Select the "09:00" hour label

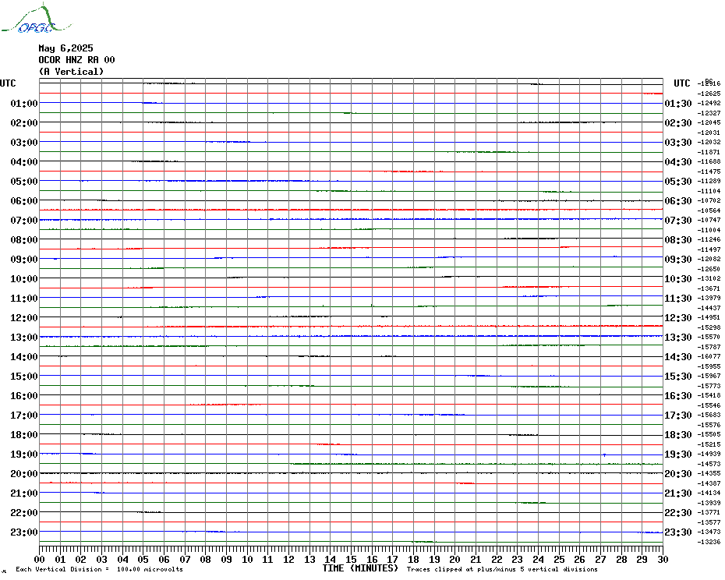pyautogui.click(x=24, y=259)
